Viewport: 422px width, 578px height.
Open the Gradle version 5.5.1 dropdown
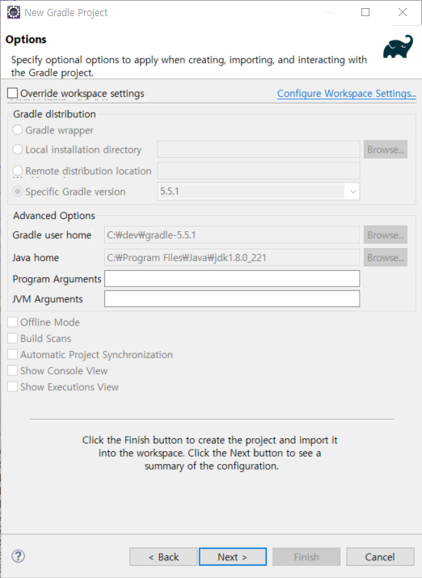tap(259, 192)
